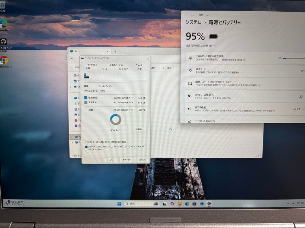Expand OneDrive in the Explorer sidebar

71,87
